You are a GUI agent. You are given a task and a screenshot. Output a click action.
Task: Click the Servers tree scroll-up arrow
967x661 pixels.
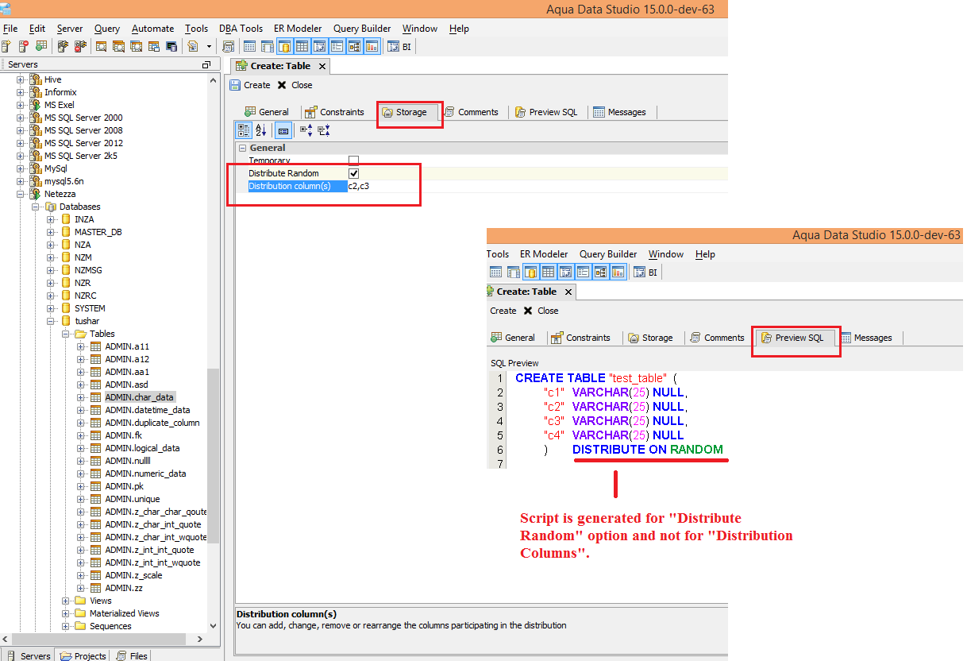coord(213,80)
